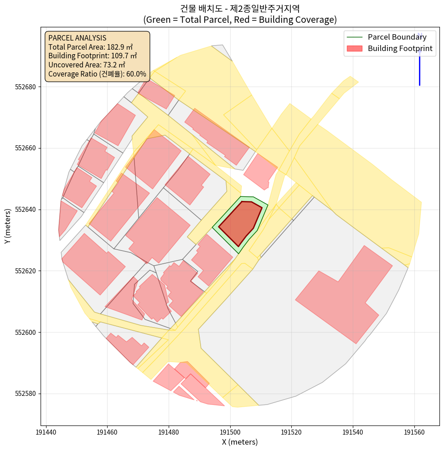Click the 191560 x-axis tick label
444x451 pixels.
(414, 431)
